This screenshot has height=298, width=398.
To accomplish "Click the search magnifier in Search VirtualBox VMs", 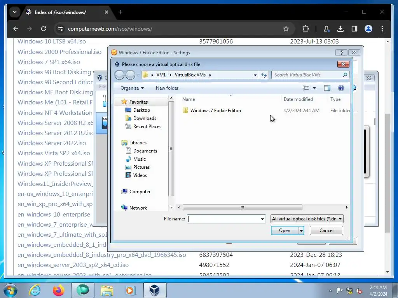I will (345, 75).
